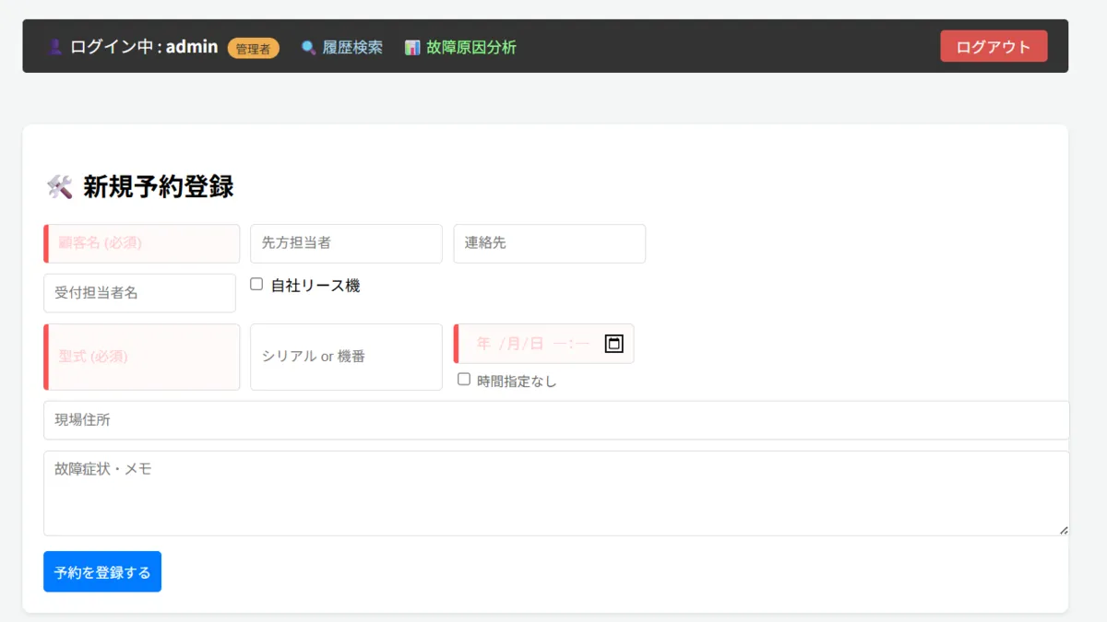This screenshot has width=1107, height=622.
Task: Click the 型式 (必須) input field
Action: pos(143,357)
